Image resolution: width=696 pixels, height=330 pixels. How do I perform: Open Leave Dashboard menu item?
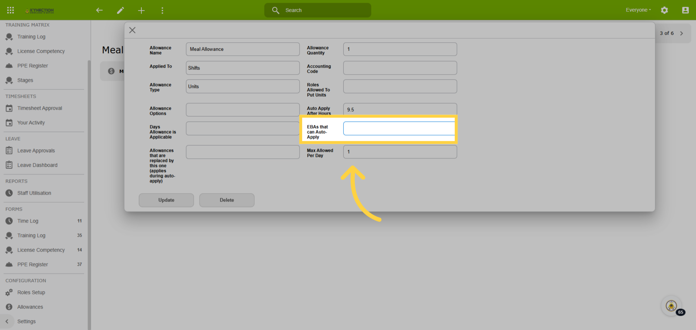(37, 165)
